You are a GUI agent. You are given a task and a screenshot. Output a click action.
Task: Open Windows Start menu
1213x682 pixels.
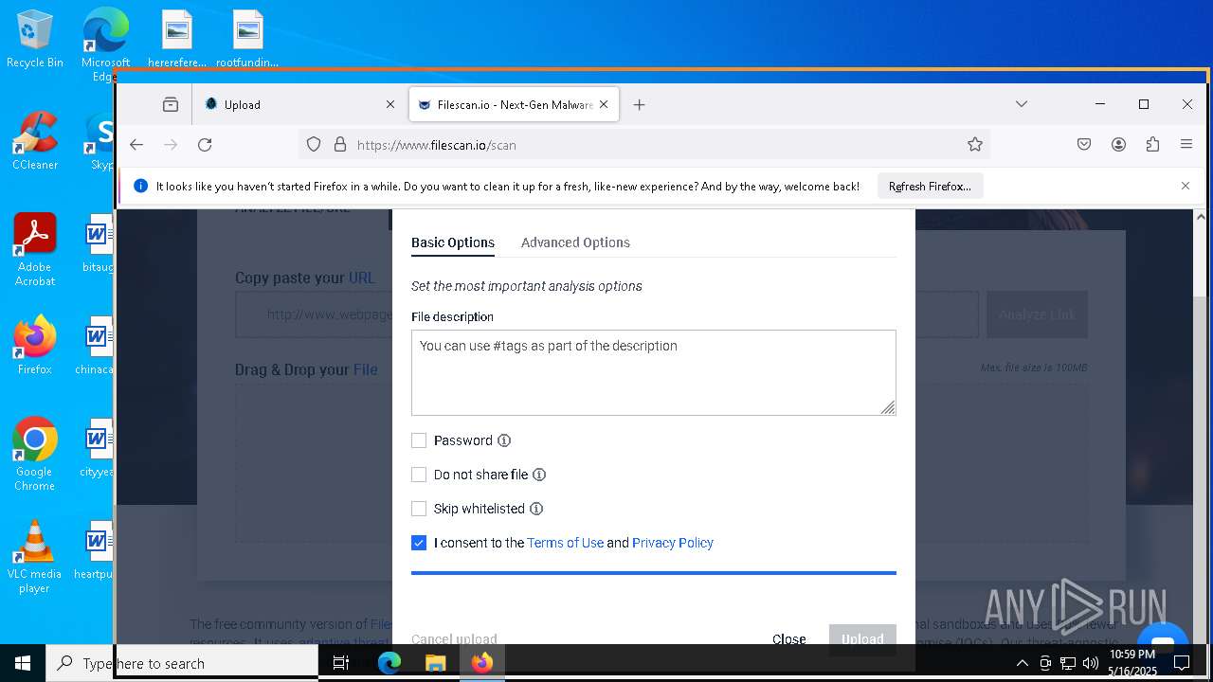(23, 663)
